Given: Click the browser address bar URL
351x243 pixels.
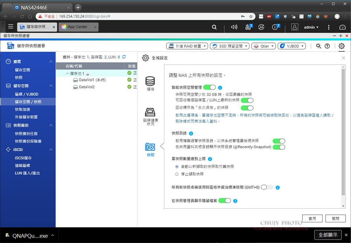Looking at the screenshot, I should pyautogui.click(x=85, y=16).
